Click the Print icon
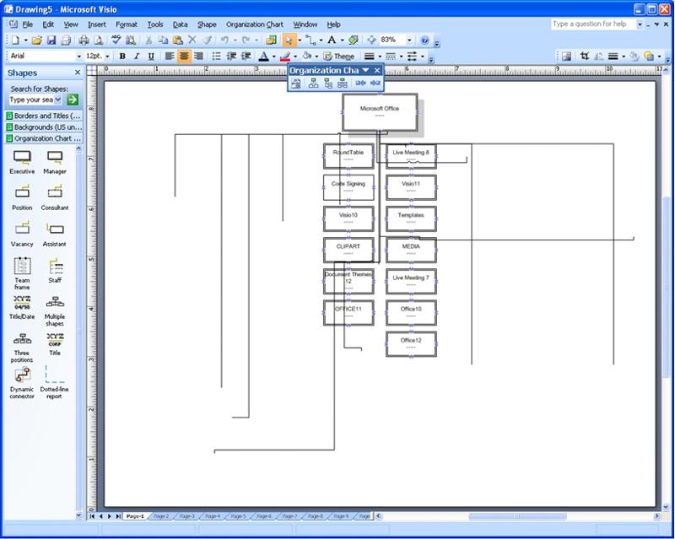 tap(84, 40)
